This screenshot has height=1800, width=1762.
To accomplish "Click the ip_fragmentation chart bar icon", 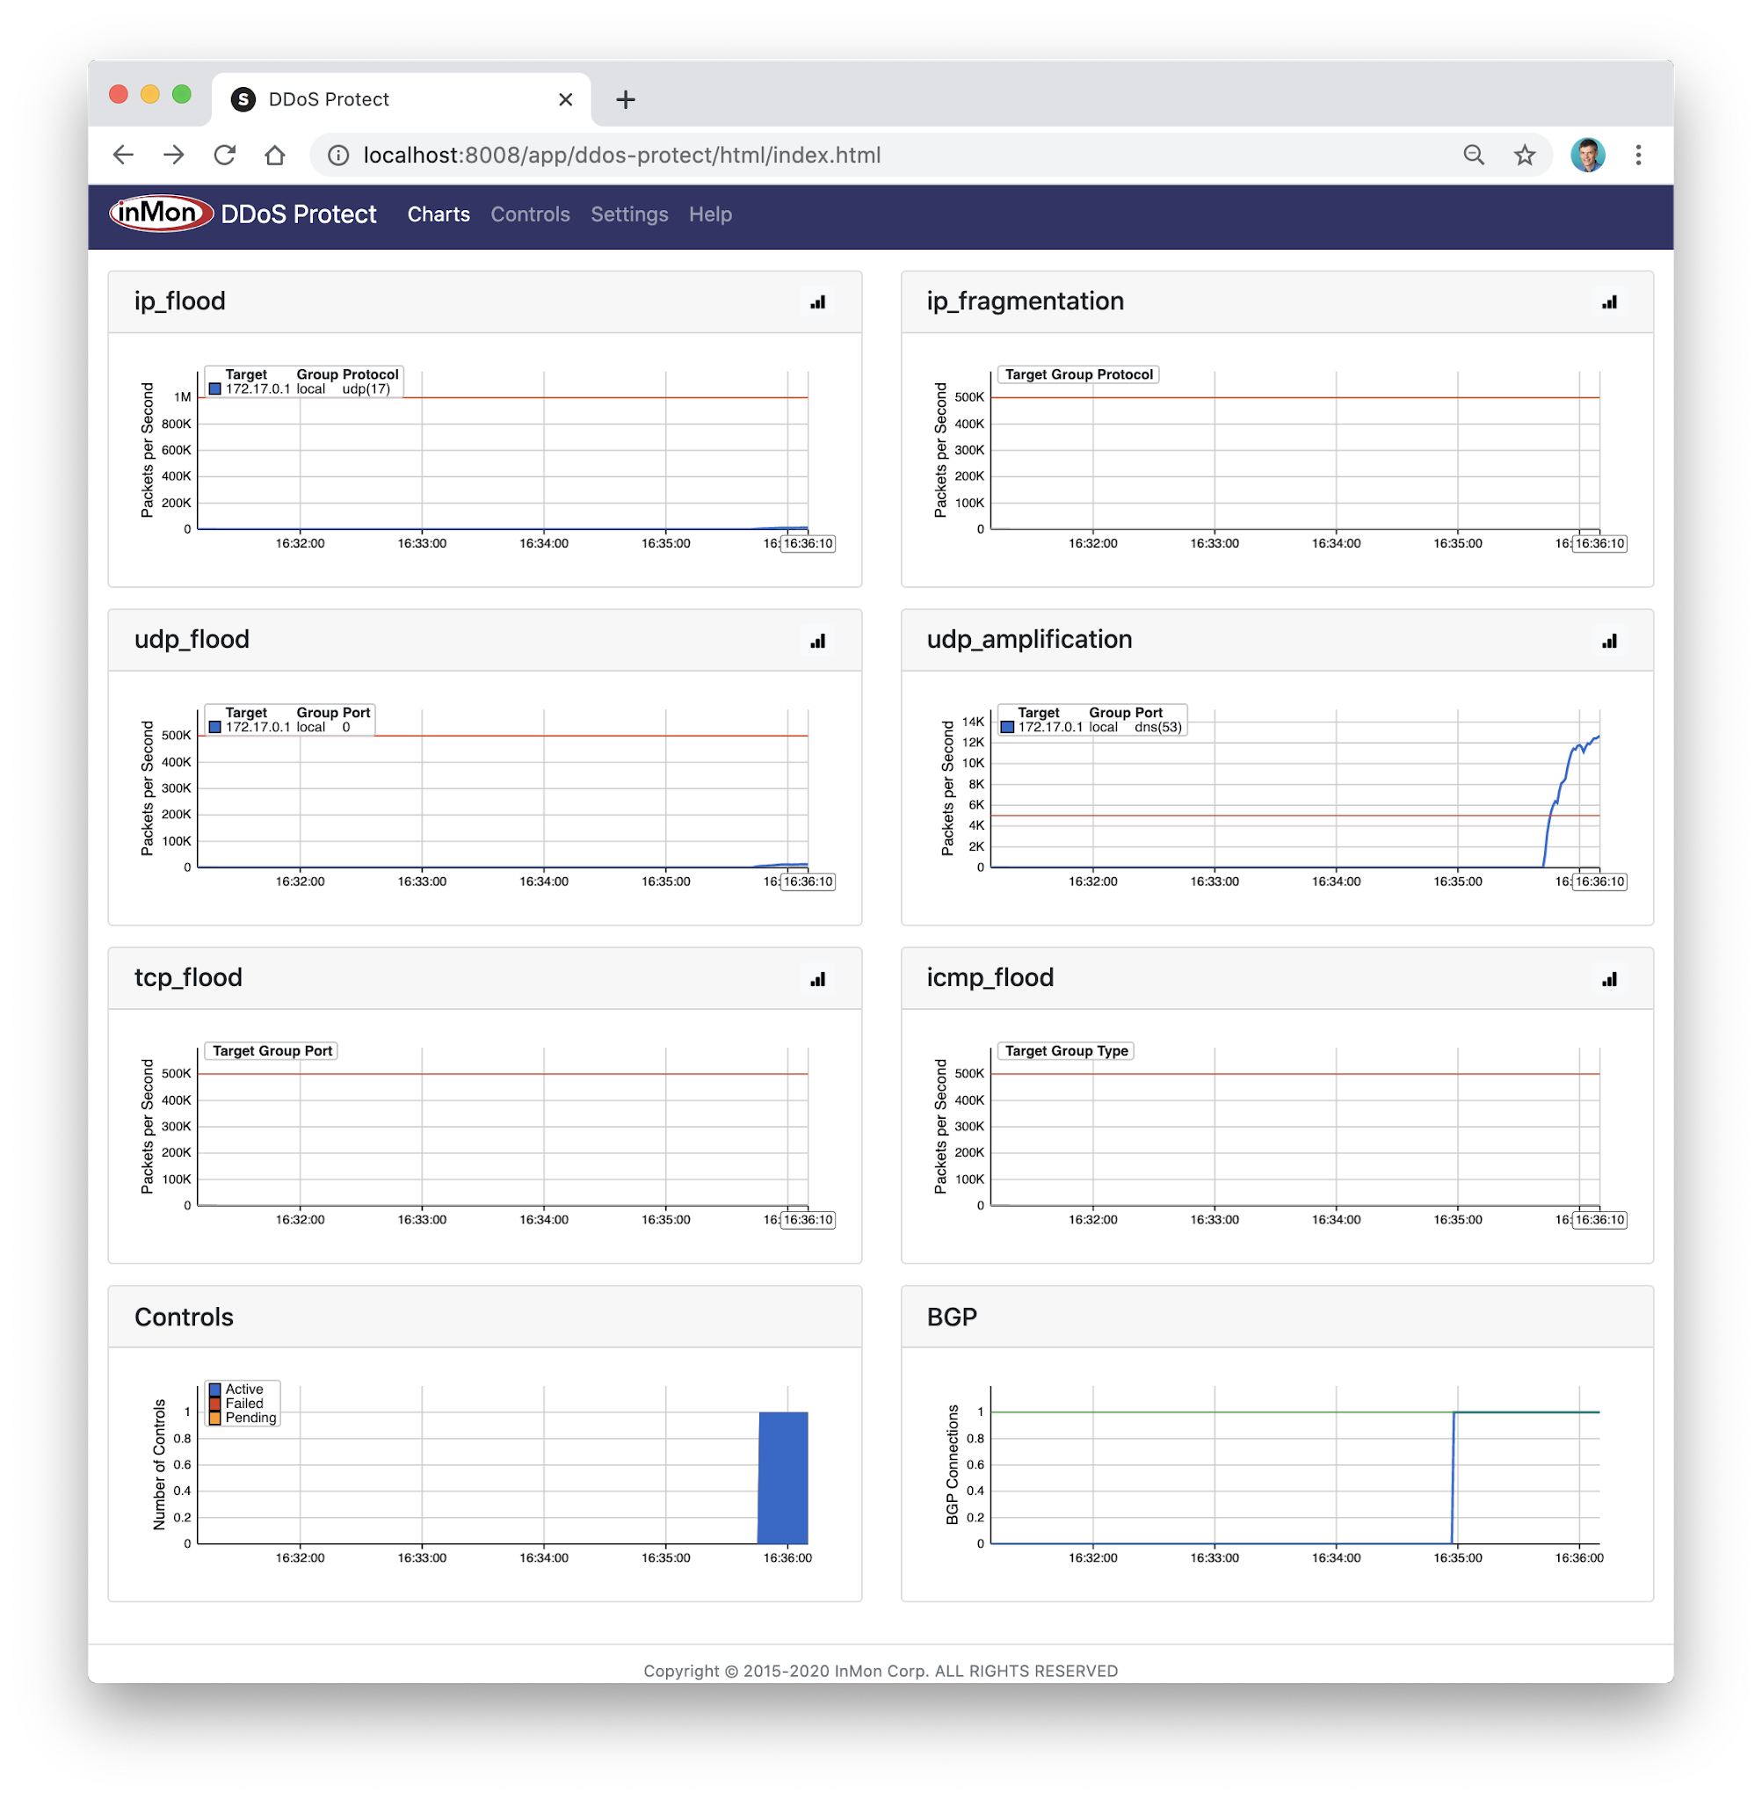I will coord(1609,302).
